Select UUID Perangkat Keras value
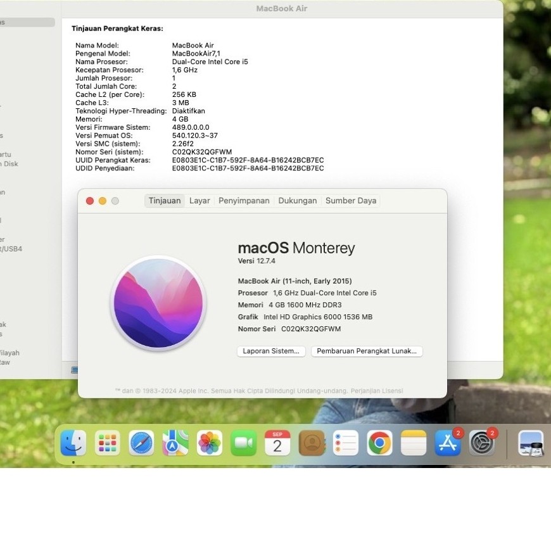This screenshot has height=551, width=551. pyautogui.click(x=248, y=160)
